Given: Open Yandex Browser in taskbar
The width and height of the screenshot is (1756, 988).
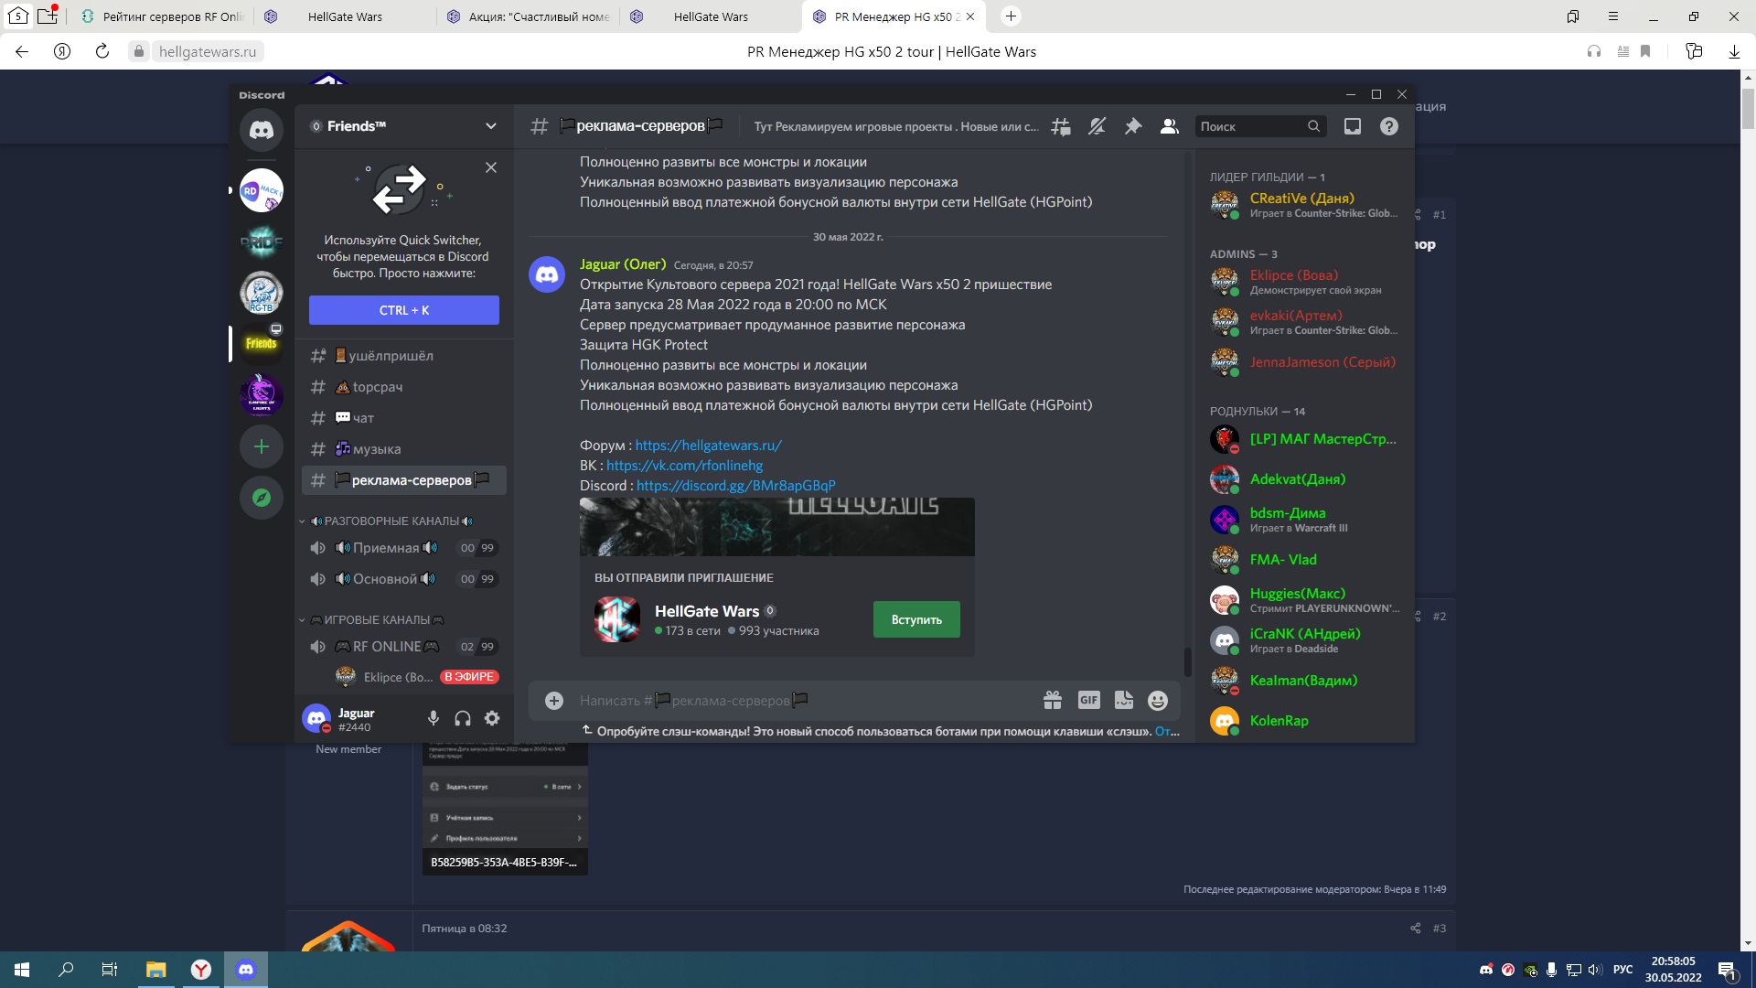Looking at the screenshot, I should (x=201, y=970).
